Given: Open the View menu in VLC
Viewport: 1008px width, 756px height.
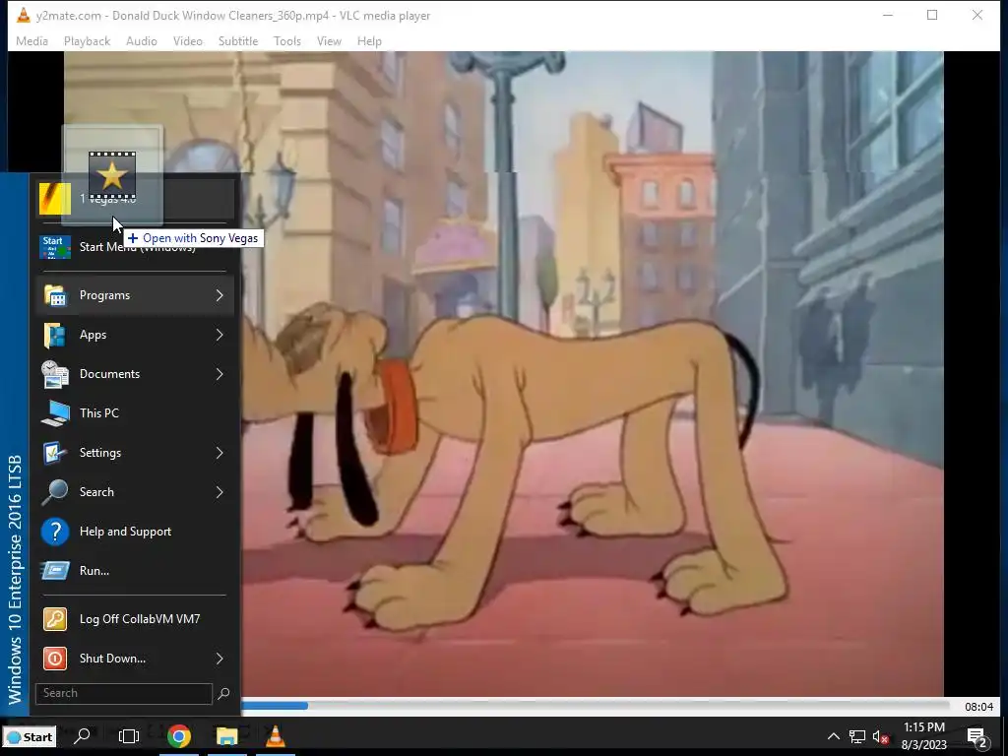Looking at the screenshot, I should pyautogui.click(x=329, y=41).
